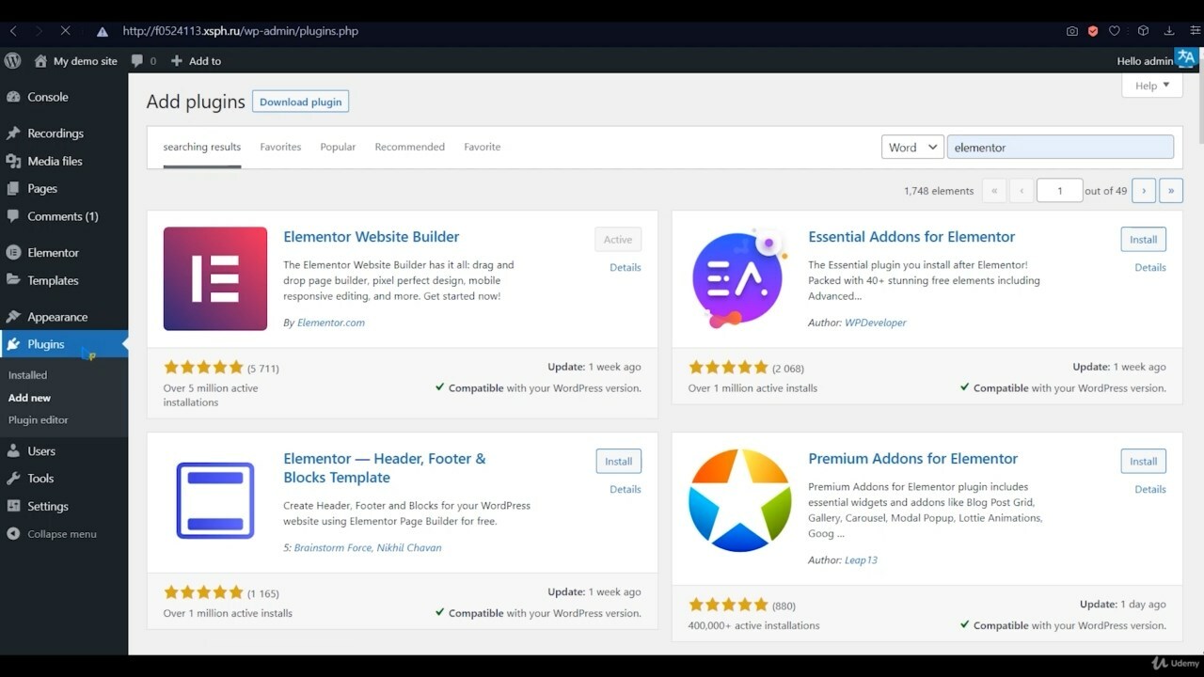1204x677 pixels.
Task: Click the browser back arrow
Action: [13, 31]
